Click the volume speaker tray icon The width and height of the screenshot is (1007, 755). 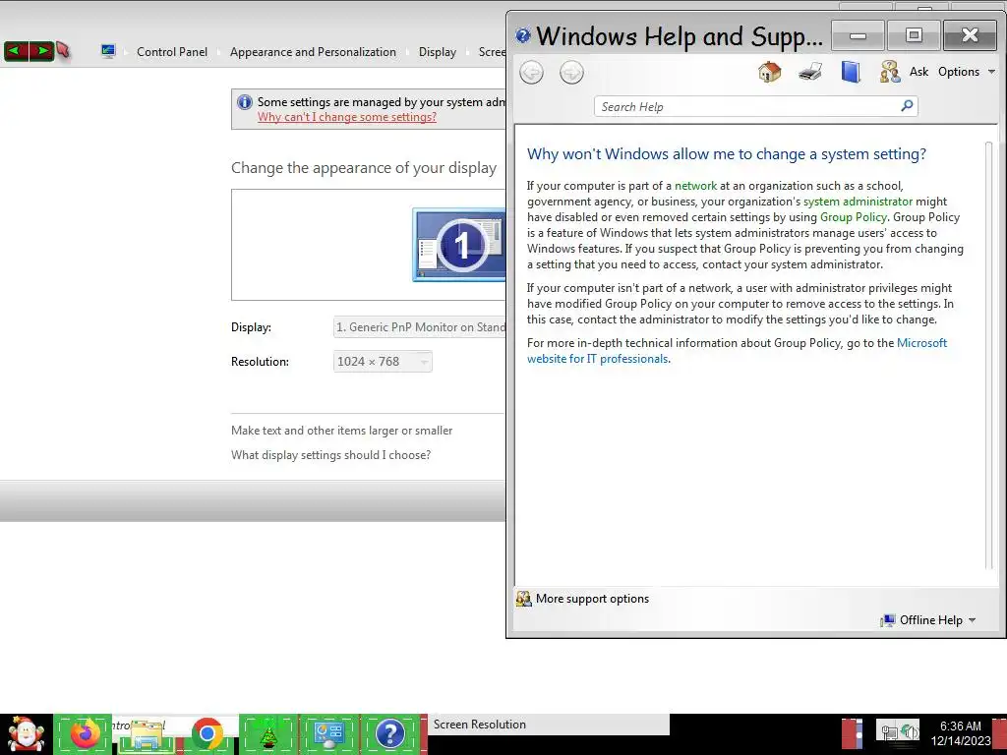coord(909,732)
